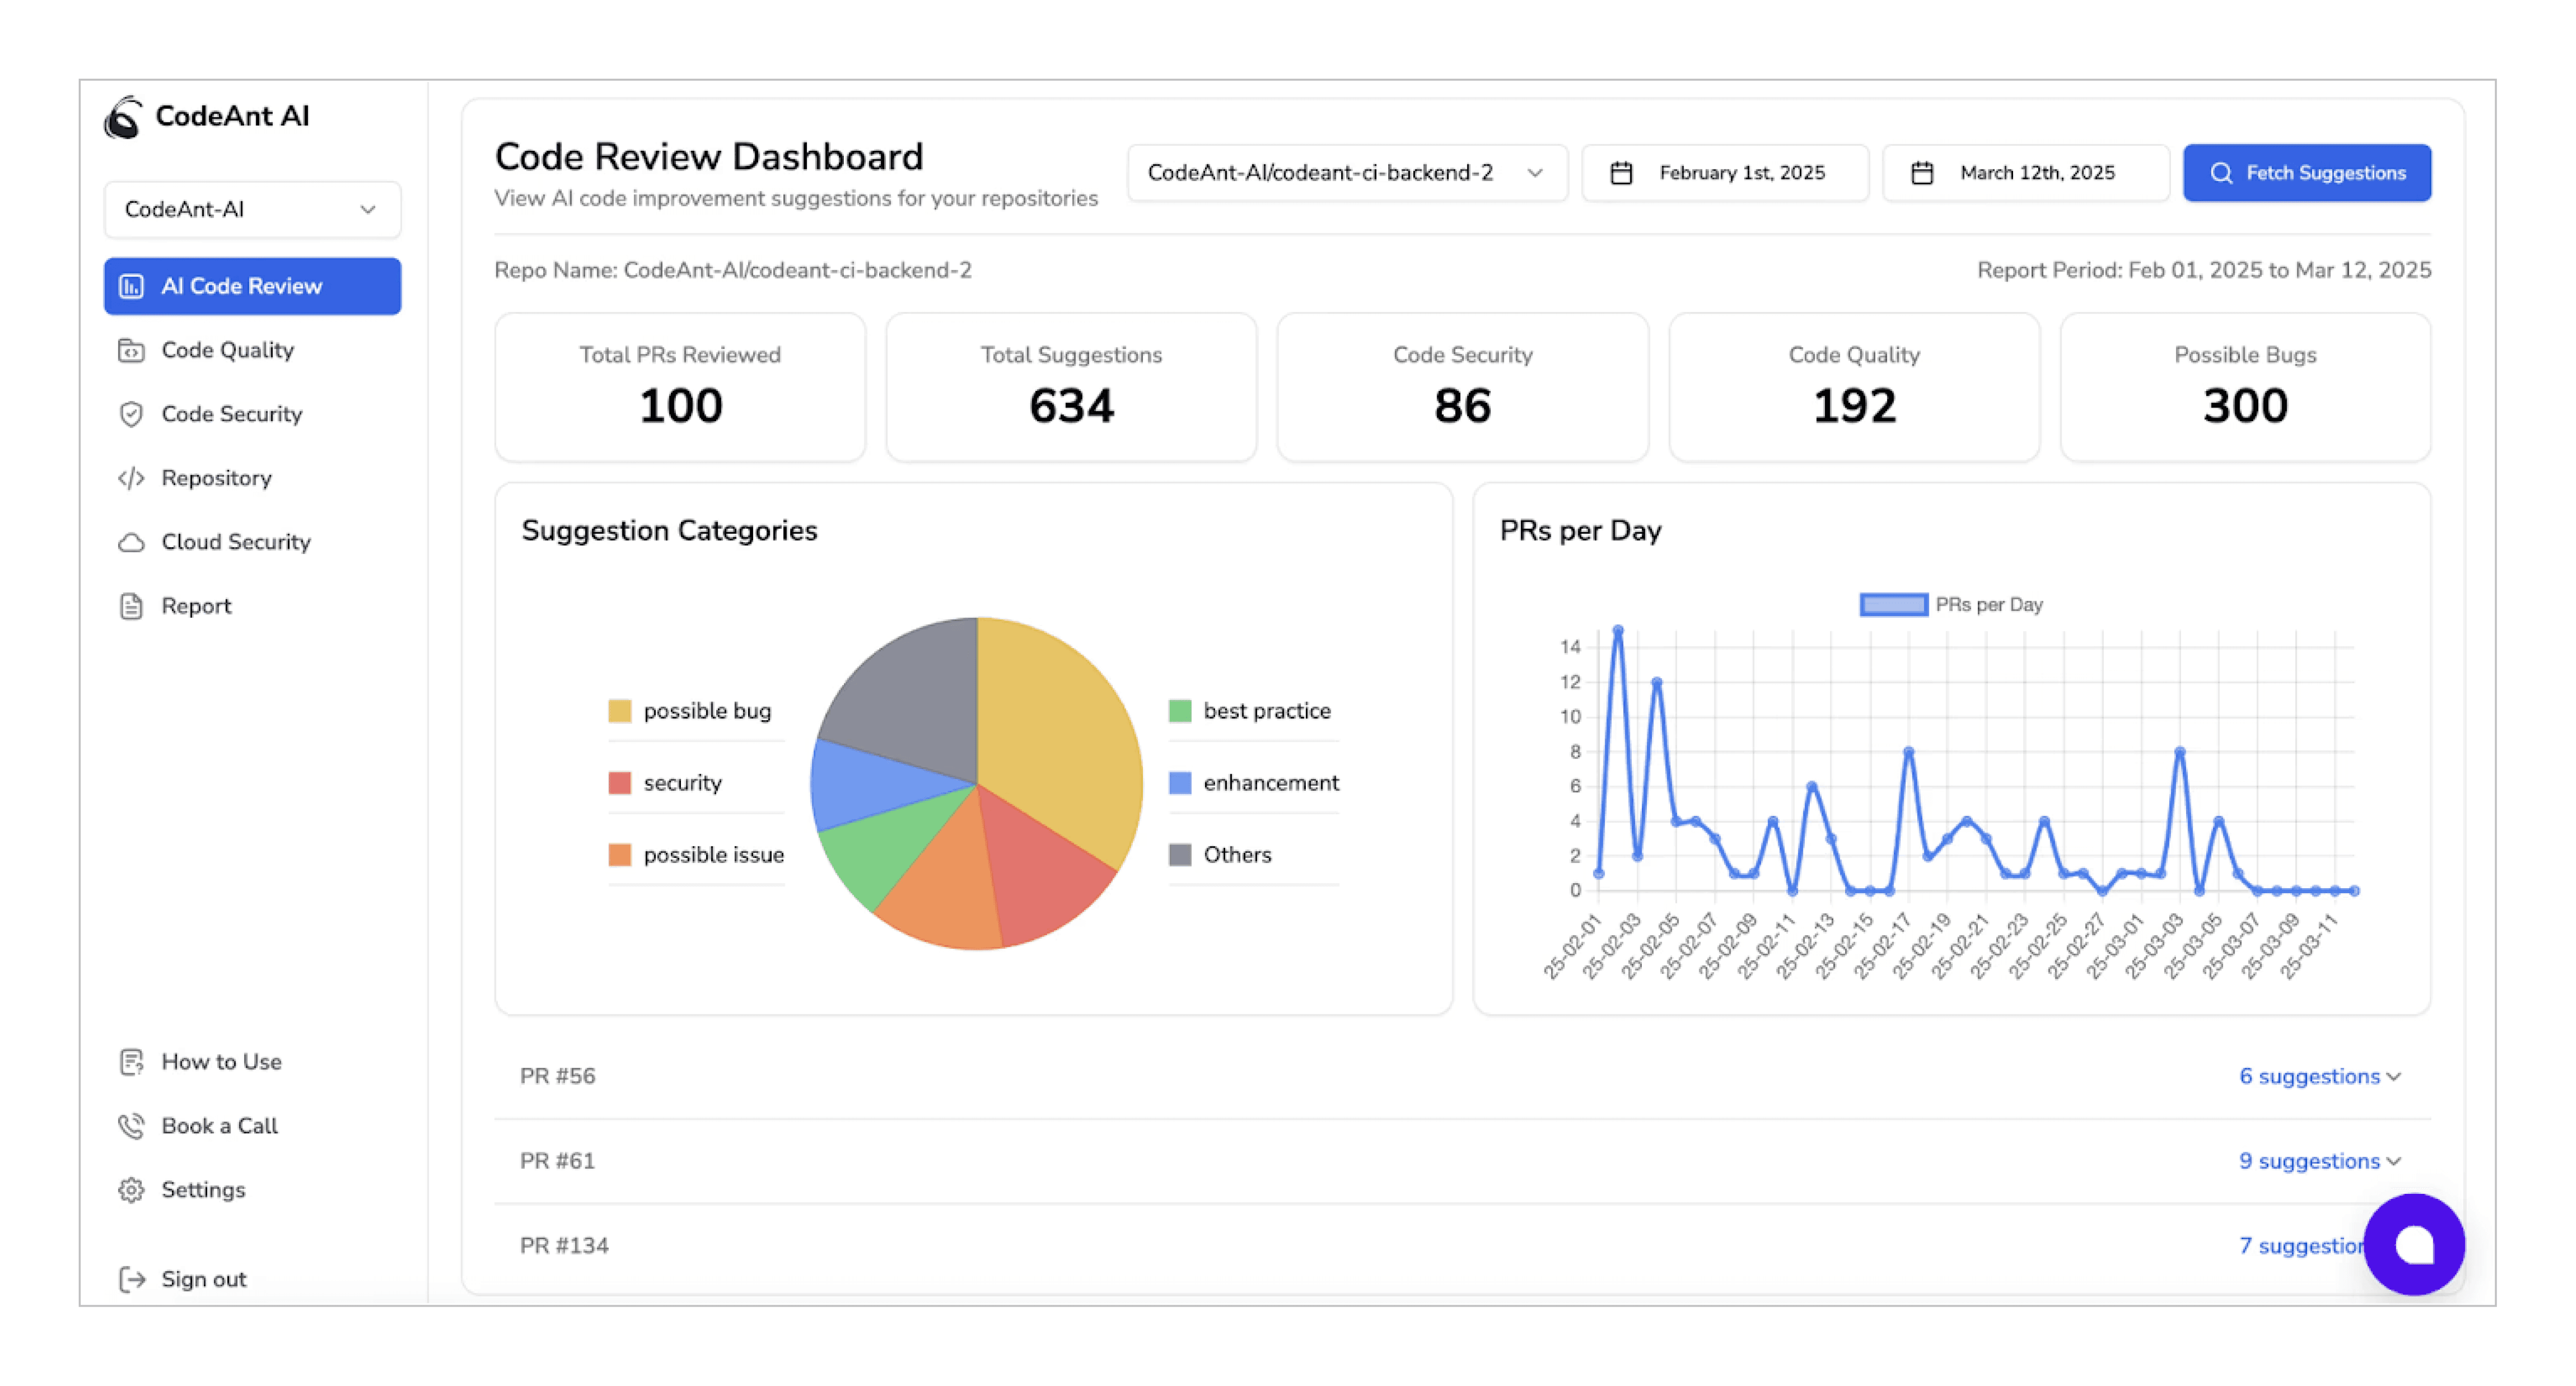Open Code Security via the shield icon

tap(133, 413)
